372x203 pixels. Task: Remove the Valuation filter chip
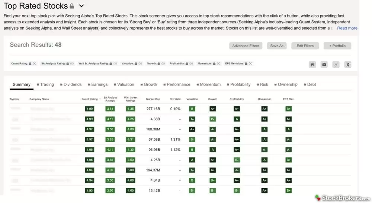[140, 64]
